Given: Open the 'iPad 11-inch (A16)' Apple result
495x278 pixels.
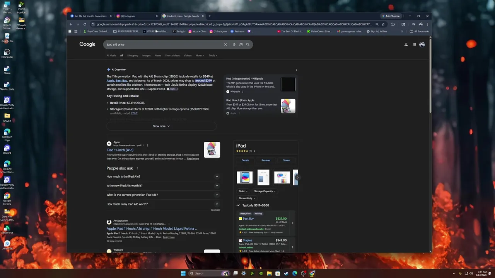Looking at the screenshot, I should pos(120,150).
